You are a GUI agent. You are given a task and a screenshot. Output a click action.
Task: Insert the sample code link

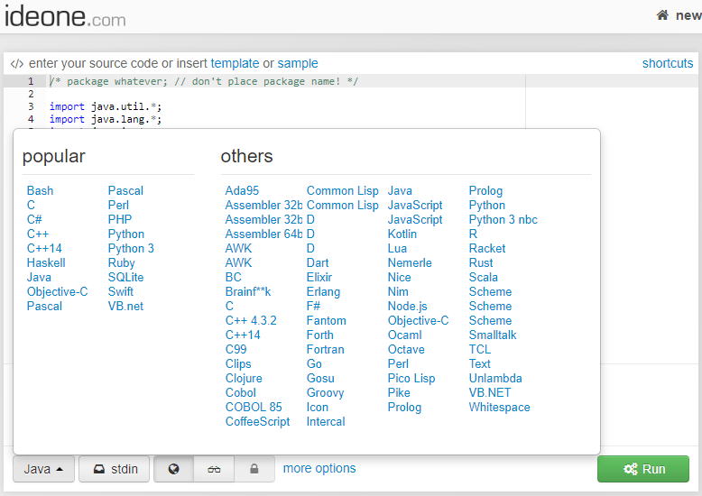pos(298,63)
